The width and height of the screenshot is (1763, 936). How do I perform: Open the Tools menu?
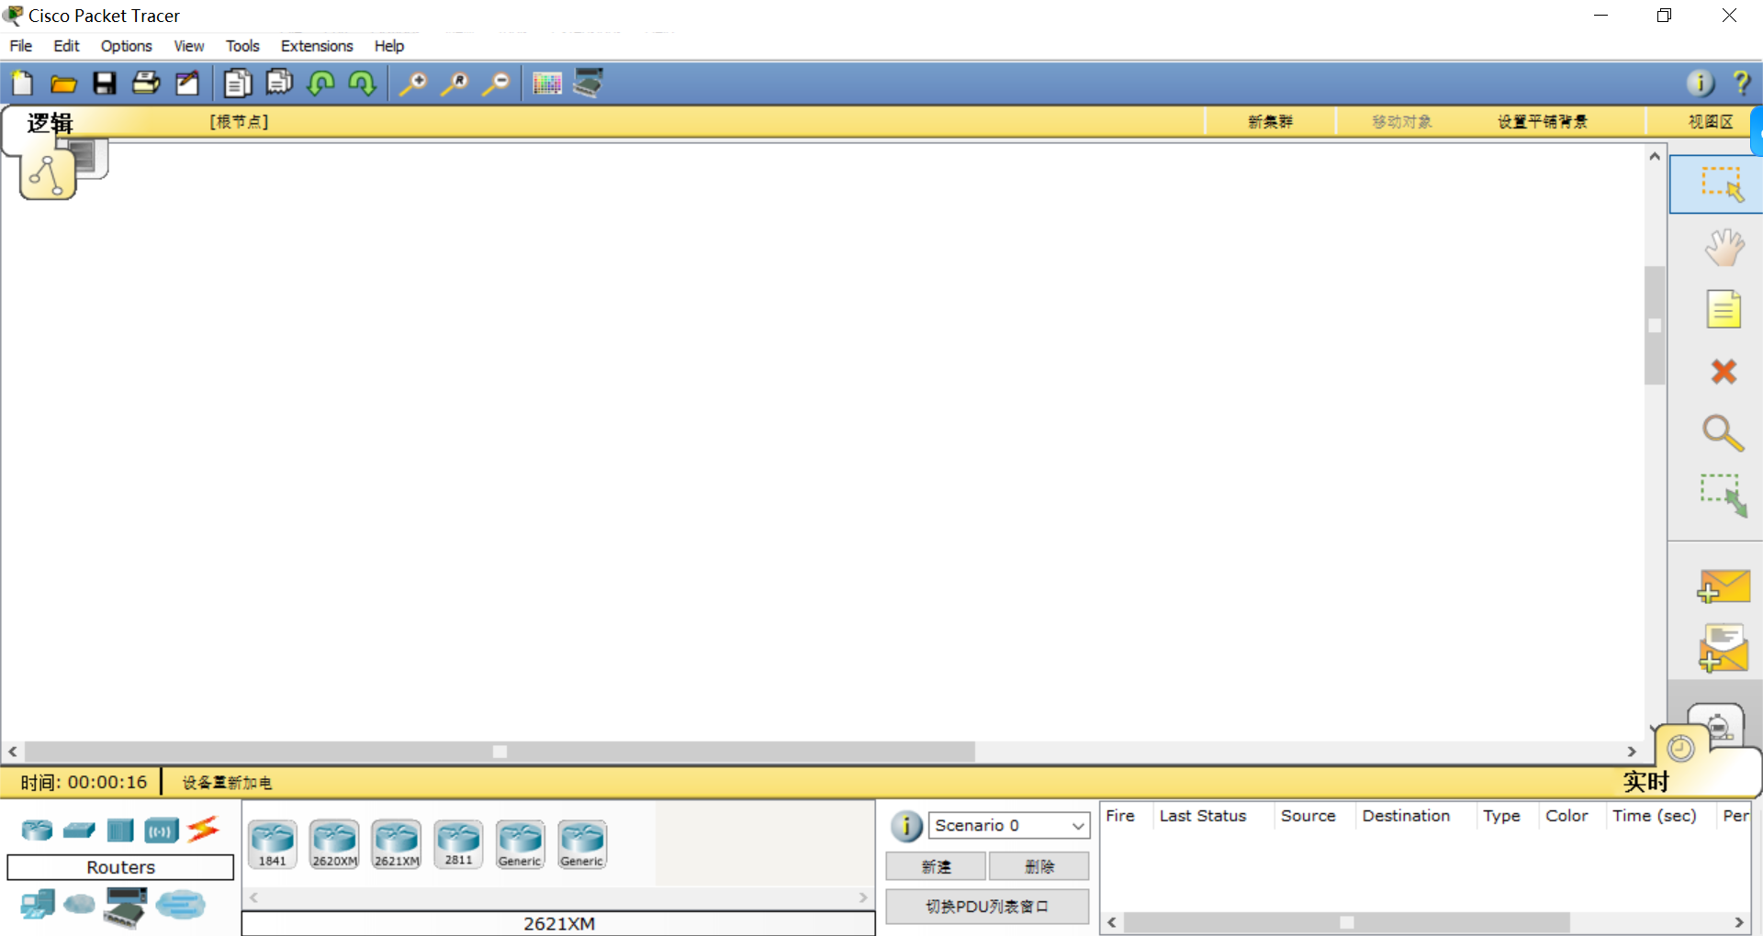click(242, 46)
